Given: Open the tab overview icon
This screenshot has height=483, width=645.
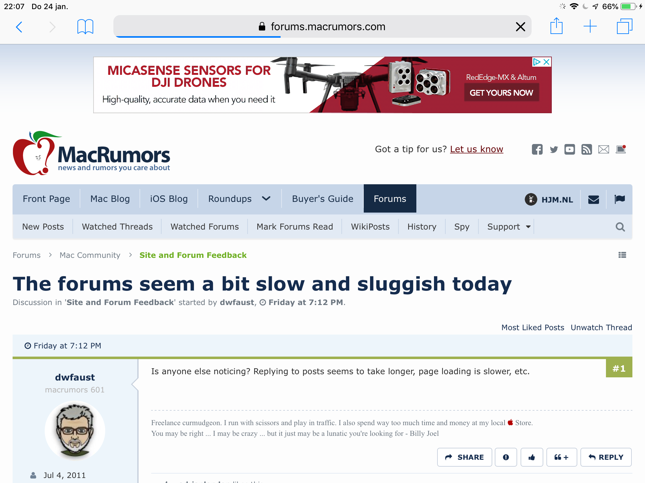Looking at the screenshot, I should coord(624,26).
